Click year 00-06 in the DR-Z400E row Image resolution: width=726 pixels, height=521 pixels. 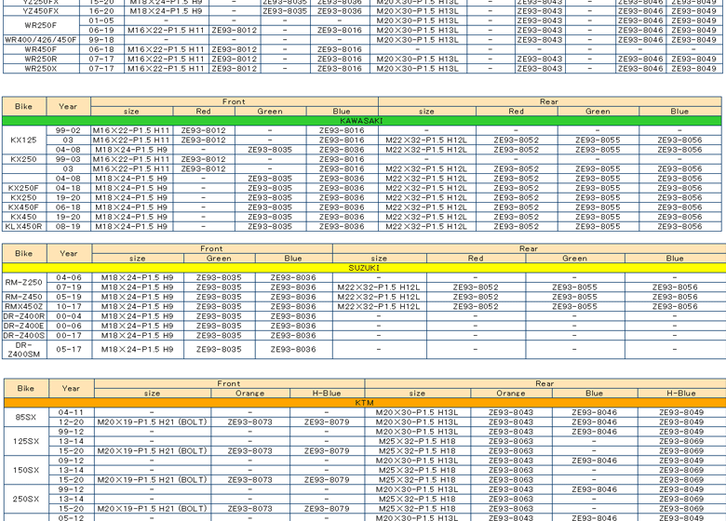coord(70,327)
